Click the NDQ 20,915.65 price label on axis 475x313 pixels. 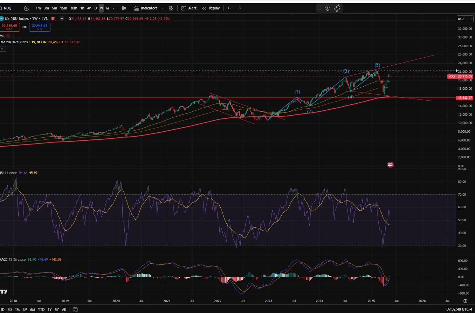(x=460, y=76)
